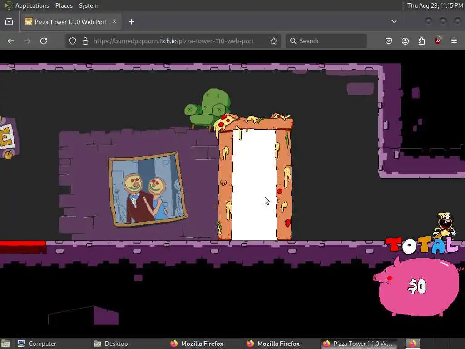Open the extensions puzzle icon
This screenshot has height=349, width=465.
[421, 41]
